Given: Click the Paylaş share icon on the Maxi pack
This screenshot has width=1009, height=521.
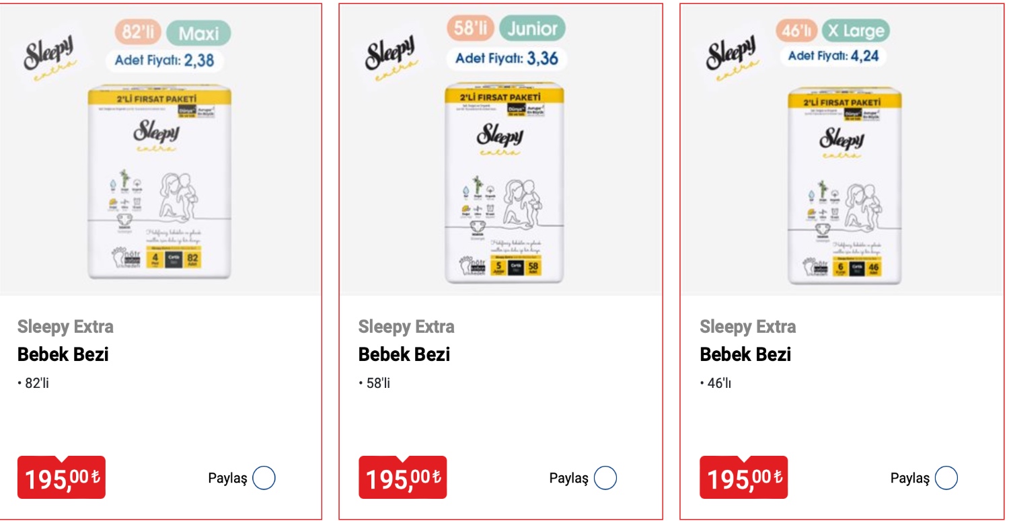Looking at the screenshot, I should point(265,478).
